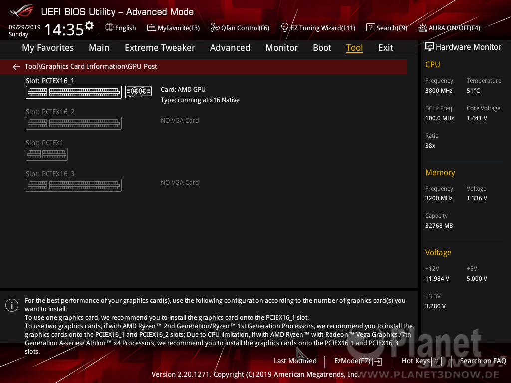Click EZ Tuning Wizard(F11) label
511x383 pixels.
coord(323,28)
